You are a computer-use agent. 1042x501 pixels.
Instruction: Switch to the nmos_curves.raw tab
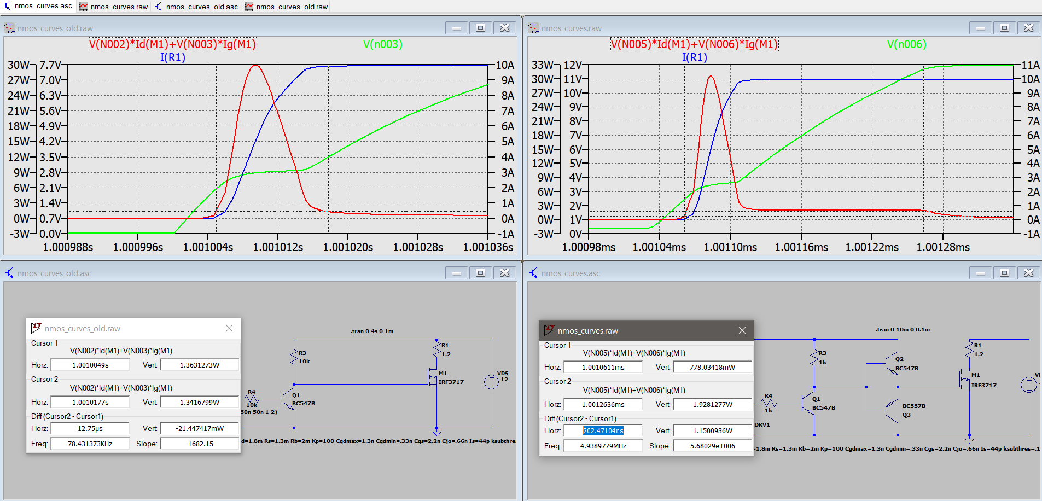pyautogui.click(x=114, y=7)
